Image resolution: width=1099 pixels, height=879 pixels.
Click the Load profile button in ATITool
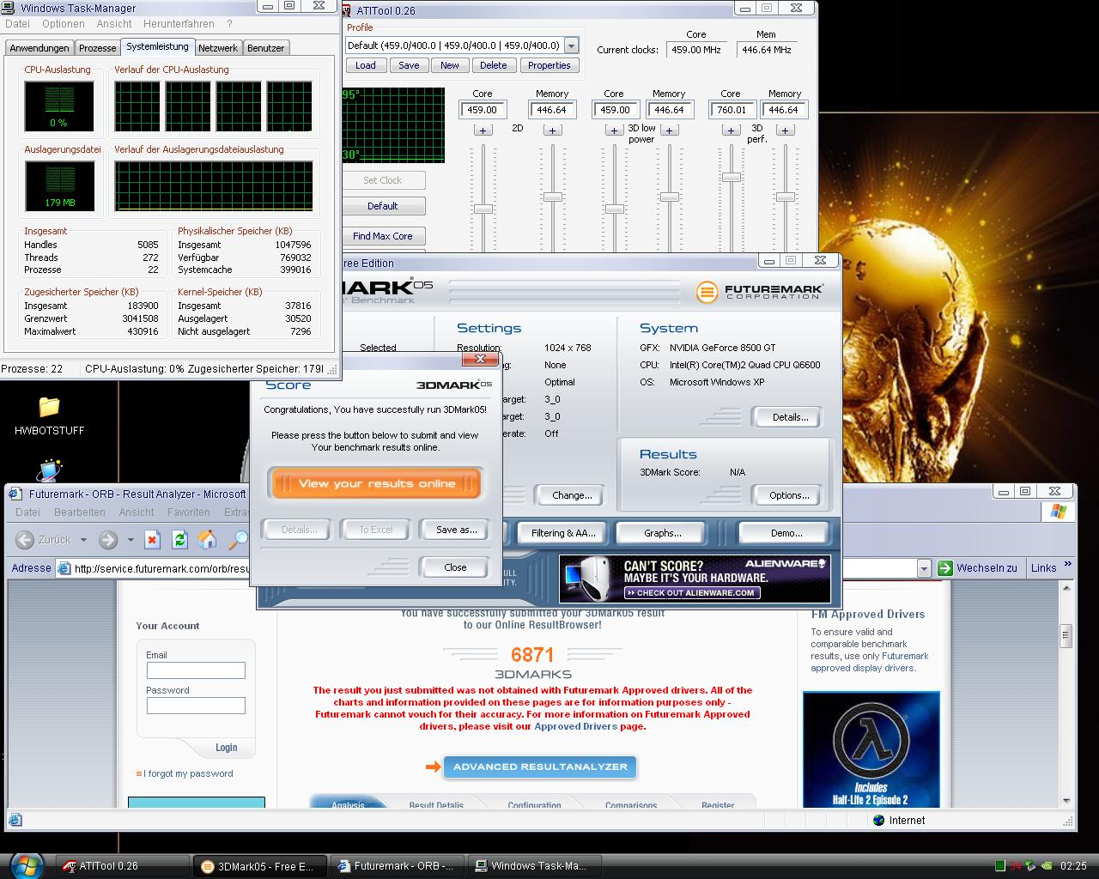[x=366, y=65]
